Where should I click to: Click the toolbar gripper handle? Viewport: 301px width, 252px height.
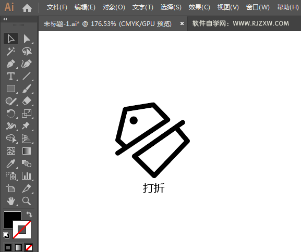tap(18, 25)
